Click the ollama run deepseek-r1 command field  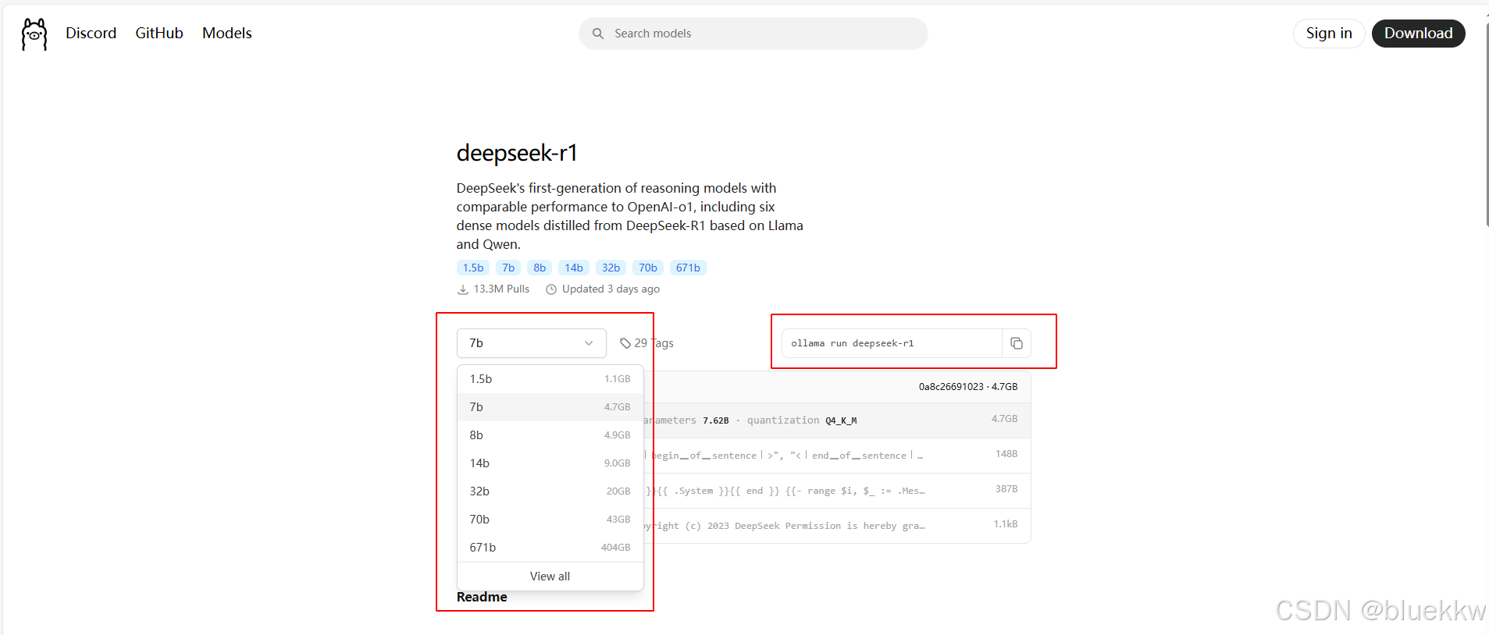[x=892, y=343]
